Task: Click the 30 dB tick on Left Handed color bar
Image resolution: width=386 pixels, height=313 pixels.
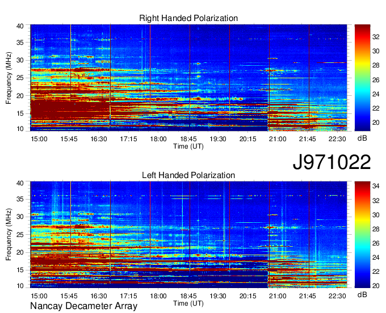Action: (x=376, y=215)
